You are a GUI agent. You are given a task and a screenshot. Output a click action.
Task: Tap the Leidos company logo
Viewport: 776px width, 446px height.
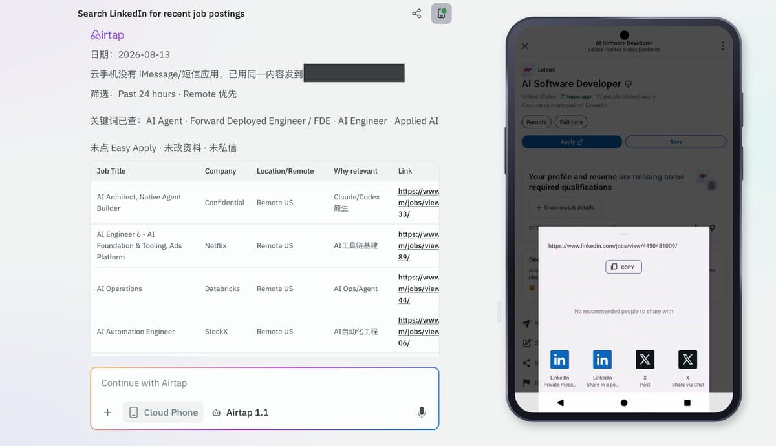tap(528, 70)
